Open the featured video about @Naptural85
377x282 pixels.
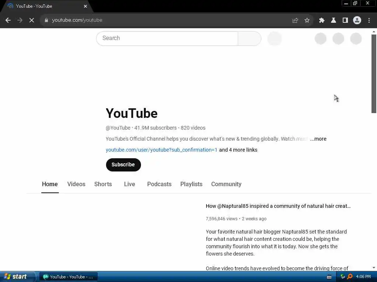[x=278, y=206]
